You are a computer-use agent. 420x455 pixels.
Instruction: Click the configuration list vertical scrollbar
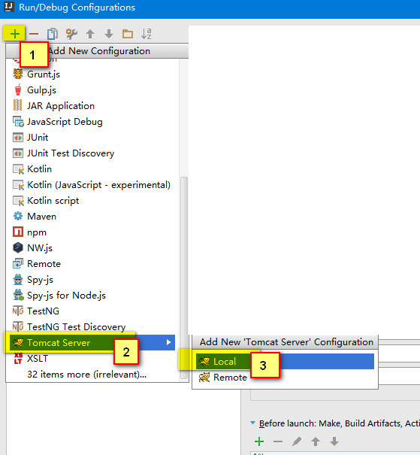[x=184, y=278]
